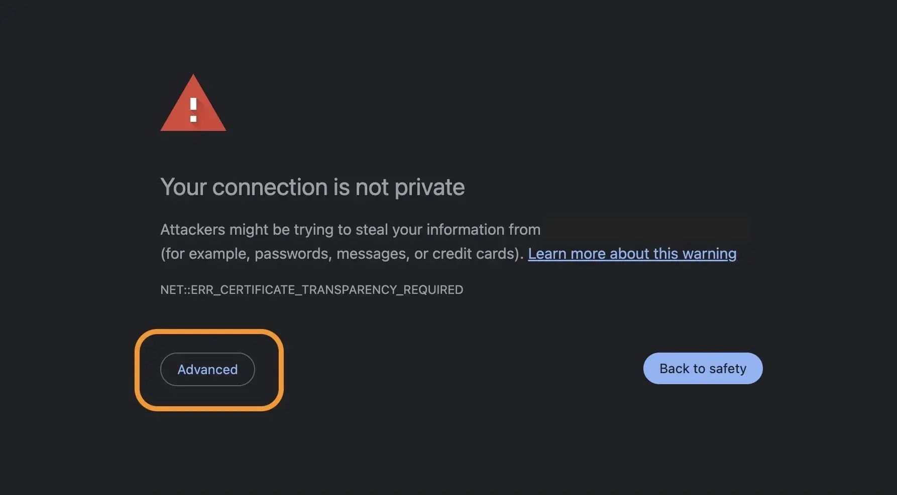
Task: Click the "Attackers might be trying" sentence
Action: 350,230
